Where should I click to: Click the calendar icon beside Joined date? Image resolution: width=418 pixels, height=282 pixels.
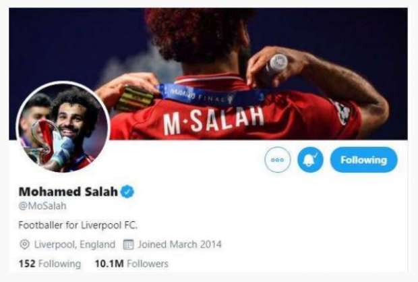(x=128, y=244)
